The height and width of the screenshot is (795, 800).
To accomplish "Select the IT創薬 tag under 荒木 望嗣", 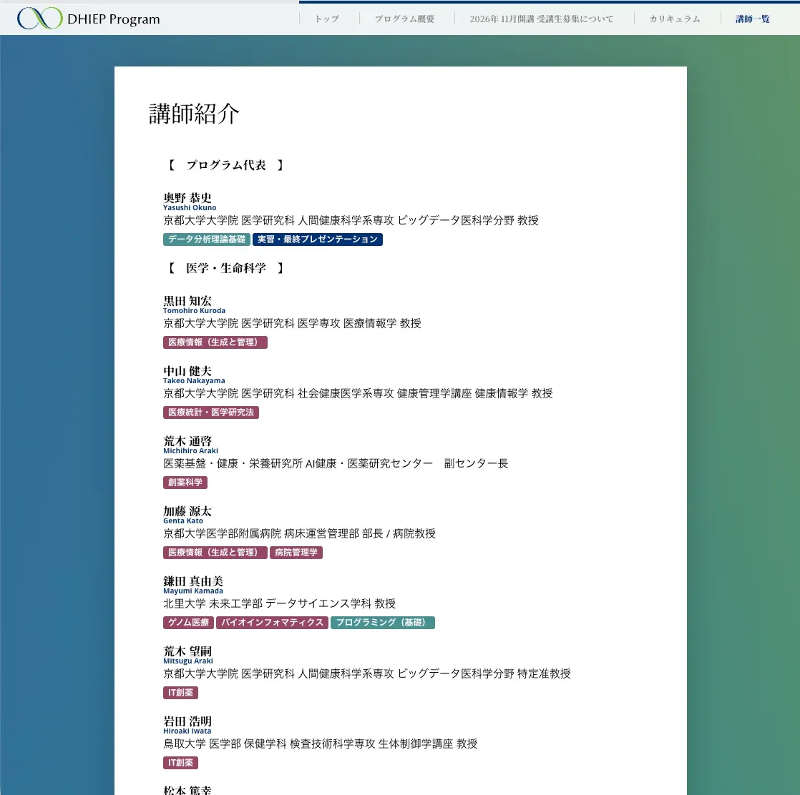I will pyautogui.click(x=180, y=693).
